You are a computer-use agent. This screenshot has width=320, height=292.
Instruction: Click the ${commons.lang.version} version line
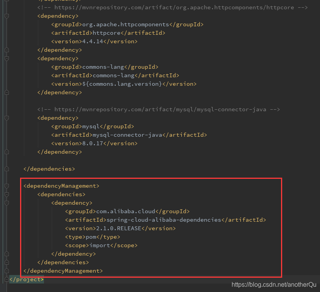pyautogui.click(x=124, y=84)
